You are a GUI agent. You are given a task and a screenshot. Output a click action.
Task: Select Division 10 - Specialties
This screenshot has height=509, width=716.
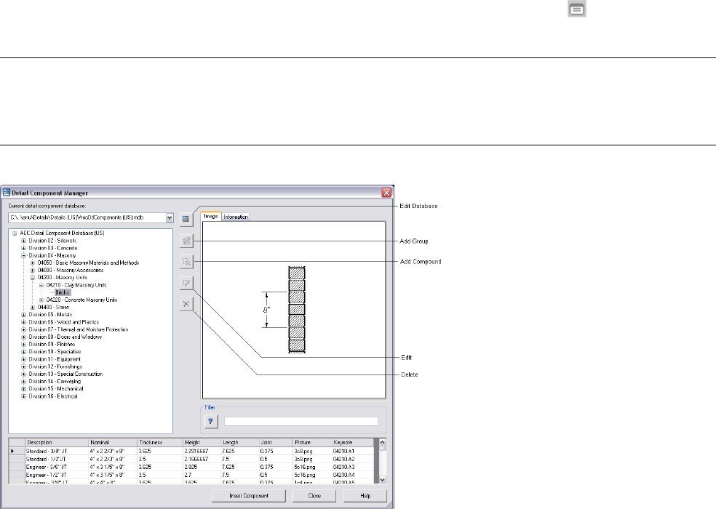pyautogui.click(x=55, y=351)
